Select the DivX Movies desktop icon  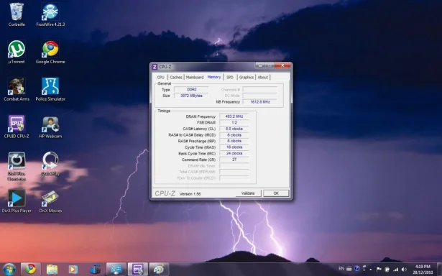[x=50, y=201]
